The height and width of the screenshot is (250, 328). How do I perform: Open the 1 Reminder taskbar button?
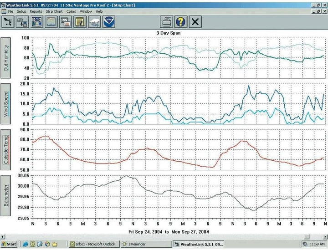click(x=146, y=244)
